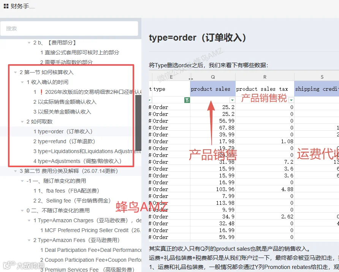Collapse 2 第一节 如何核算收入 section
This screenshot has width=339, height=272.
[15, 73]
